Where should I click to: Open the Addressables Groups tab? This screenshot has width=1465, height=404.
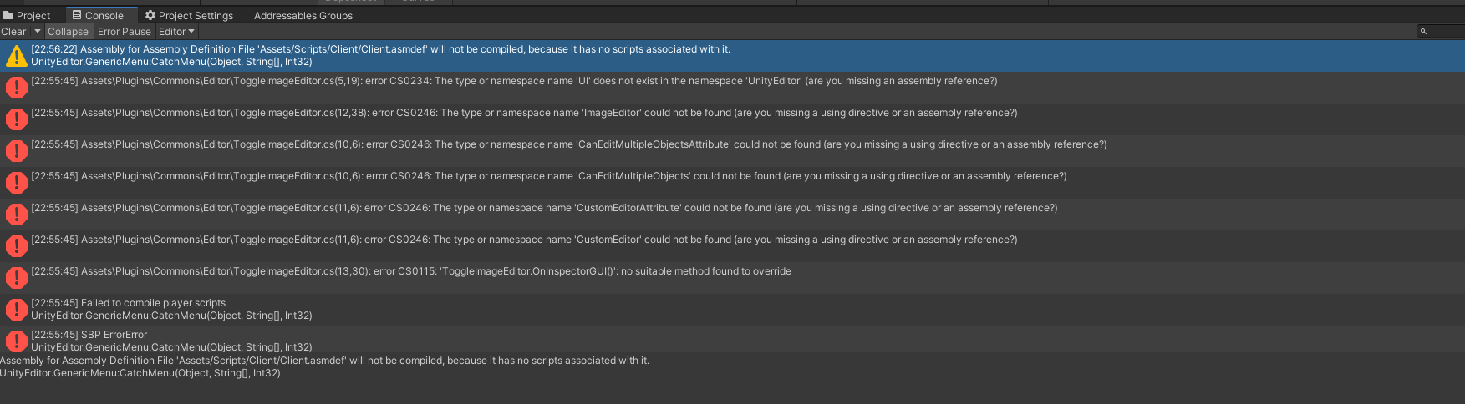click(303, 15)
